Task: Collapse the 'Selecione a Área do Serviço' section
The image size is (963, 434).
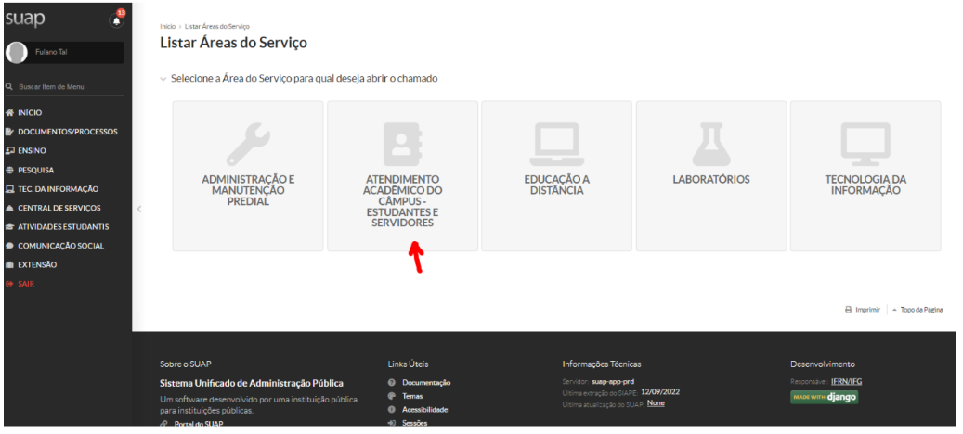Action: pyautogui.click(x=164, y=79)
